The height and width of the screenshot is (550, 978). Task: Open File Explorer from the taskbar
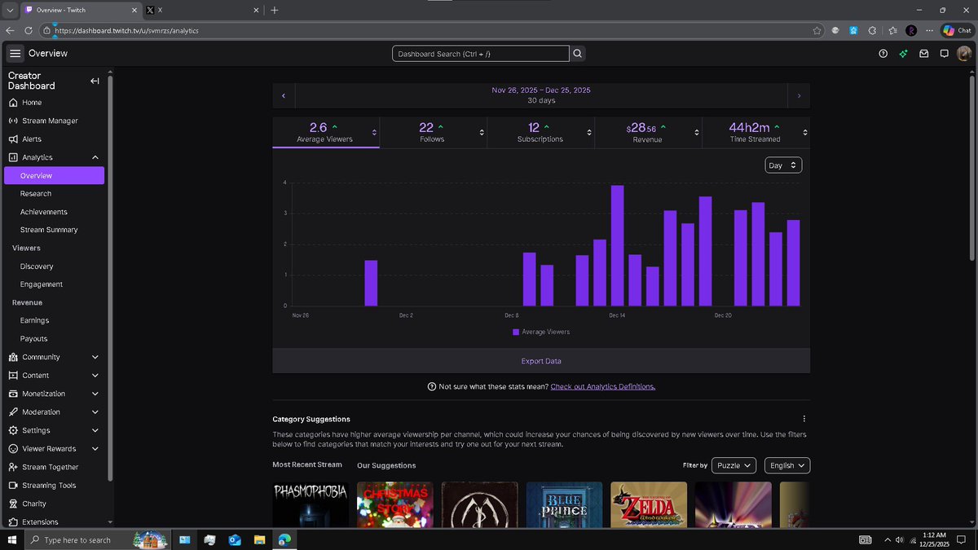pyautogui.click(x=259, y=539)
